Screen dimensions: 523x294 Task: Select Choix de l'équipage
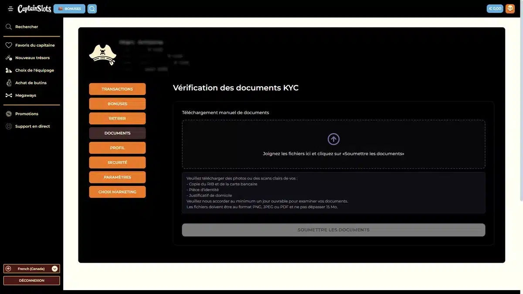[34, 70]
